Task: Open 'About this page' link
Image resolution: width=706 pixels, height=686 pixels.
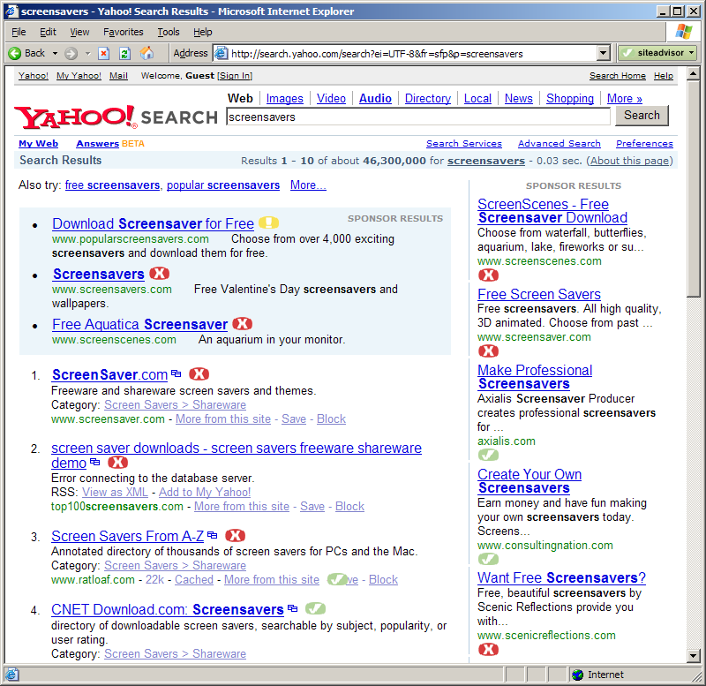Action: coord(629,161)
